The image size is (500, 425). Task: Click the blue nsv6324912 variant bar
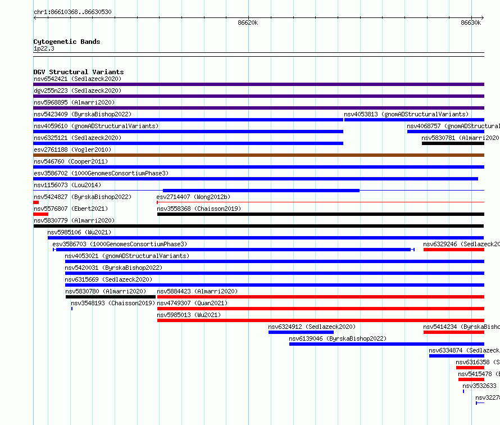click(x=301, y=332)
